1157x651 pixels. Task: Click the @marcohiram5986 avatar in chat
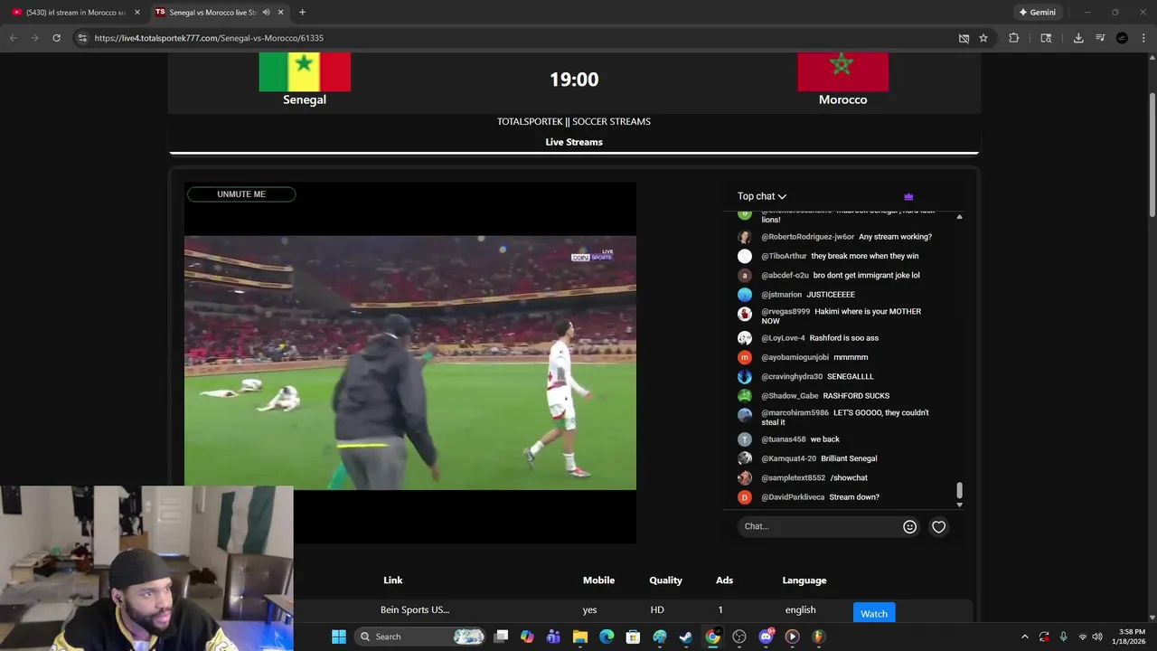pyautogui.click(x=745, y=415)
